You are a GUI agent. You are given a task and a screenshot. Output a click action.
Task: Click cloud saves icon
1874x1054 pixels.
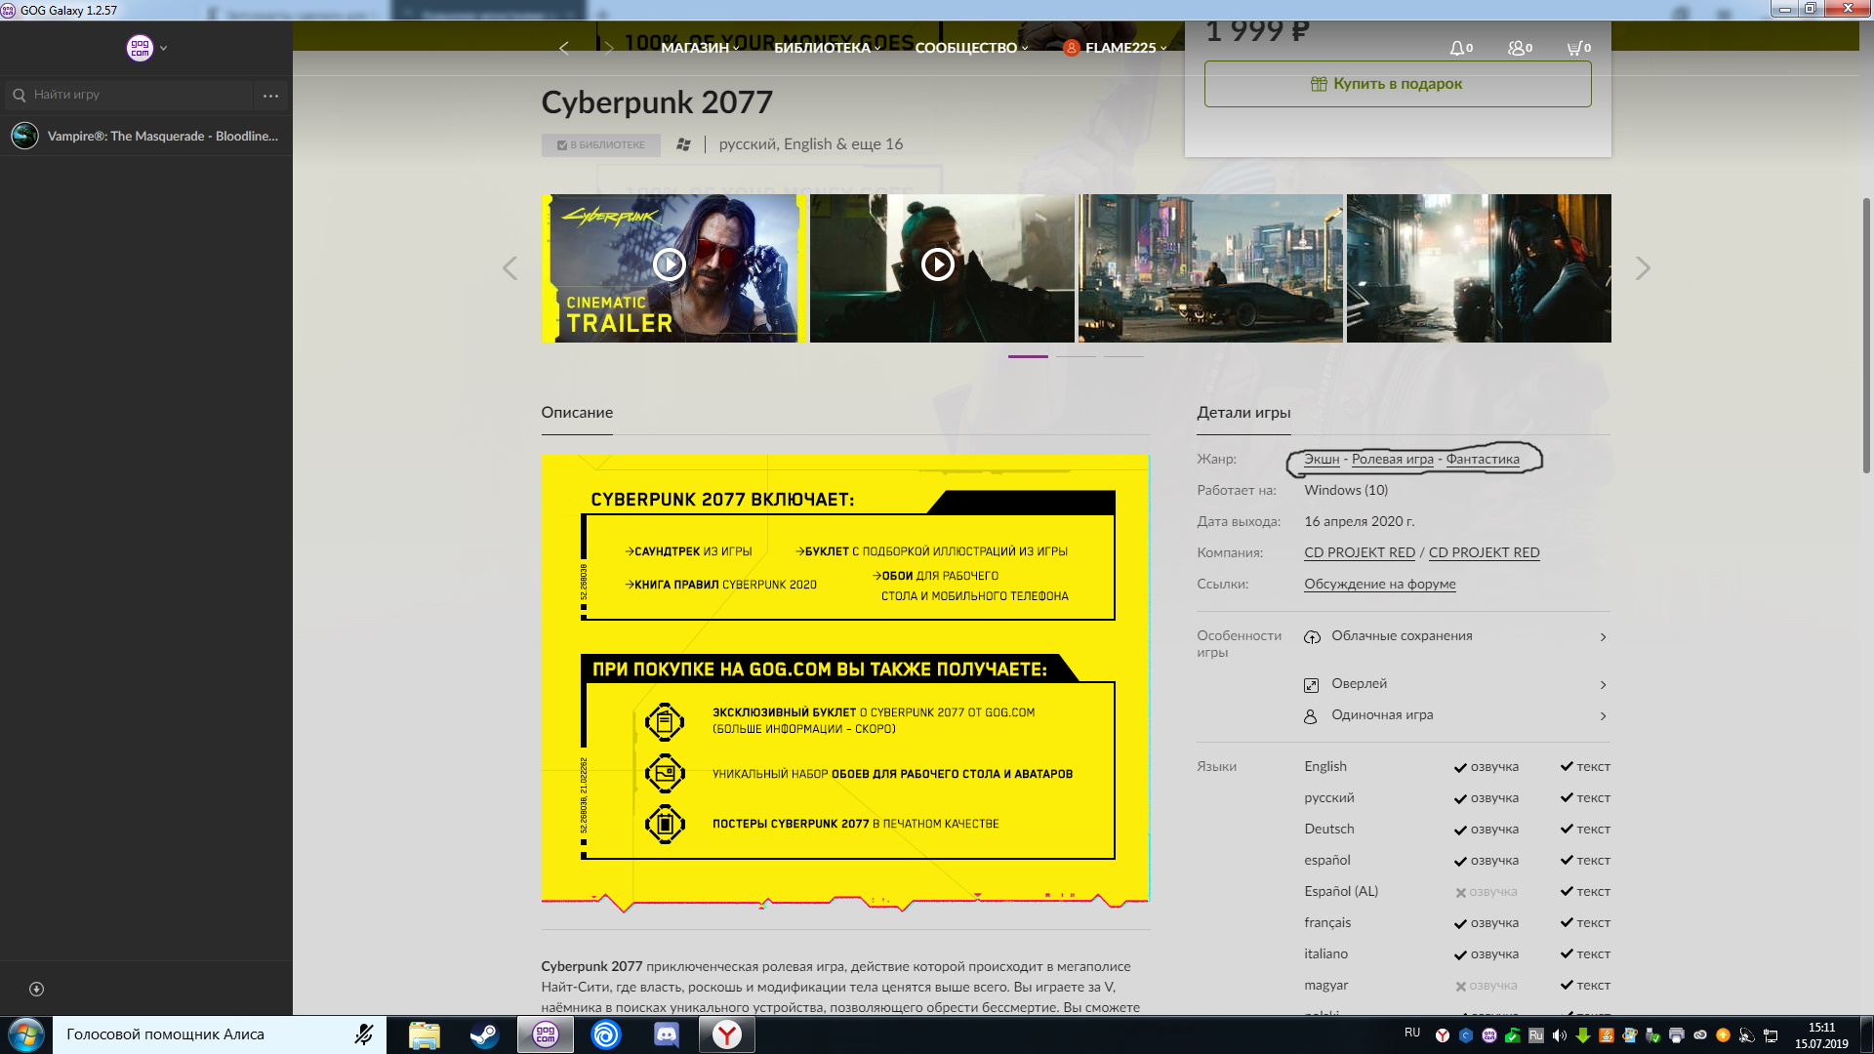click(1312, 637)
